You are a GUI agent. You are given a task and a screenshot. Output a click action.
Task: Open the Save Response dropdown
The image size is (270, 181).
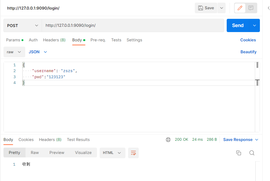241,140
